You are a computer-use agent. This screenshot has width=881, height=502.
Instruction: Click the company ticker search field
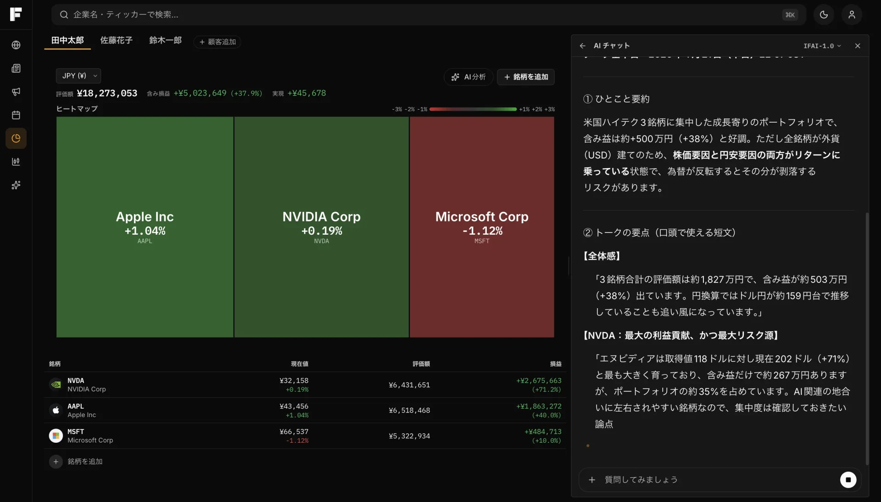[x=413, y=15]
